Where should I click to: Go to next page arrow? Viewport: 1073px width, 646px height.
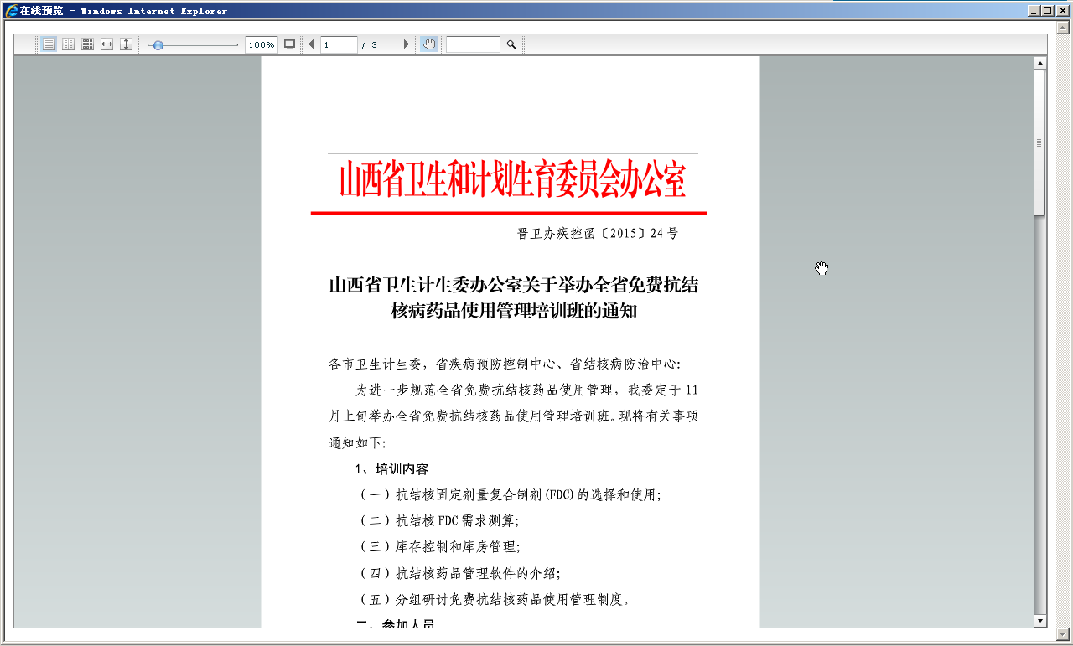[407, 44]
